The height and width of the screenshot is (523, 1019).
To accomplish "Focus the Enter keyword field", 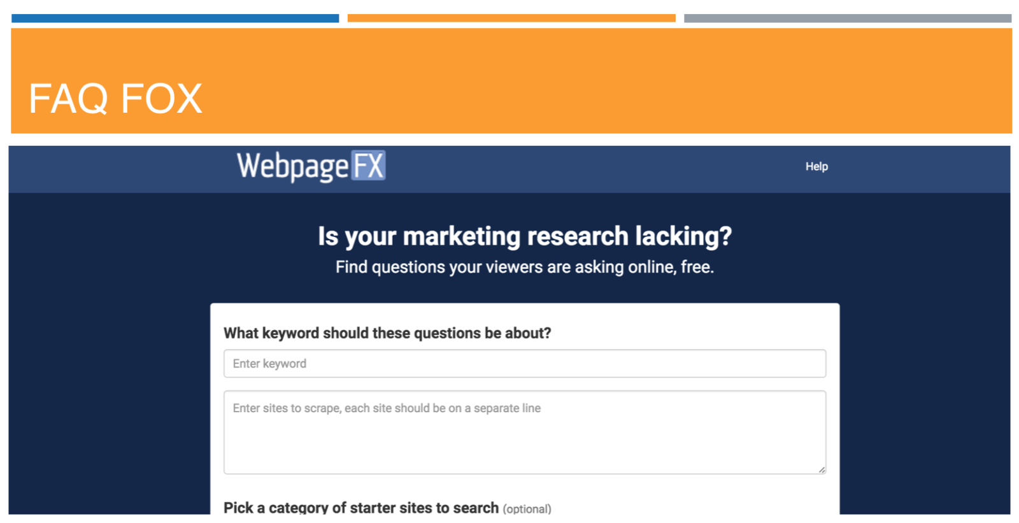I will pos(525,363).
